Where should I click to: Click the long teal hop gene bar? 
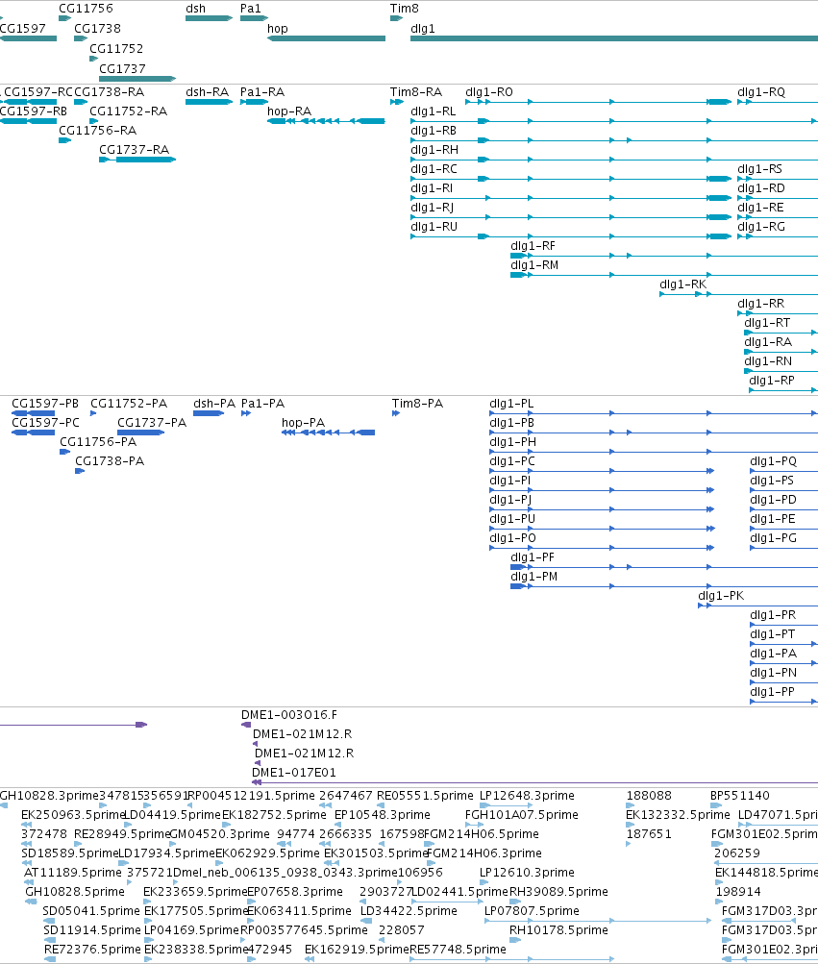pyautogui.click(x=326, y=38)
